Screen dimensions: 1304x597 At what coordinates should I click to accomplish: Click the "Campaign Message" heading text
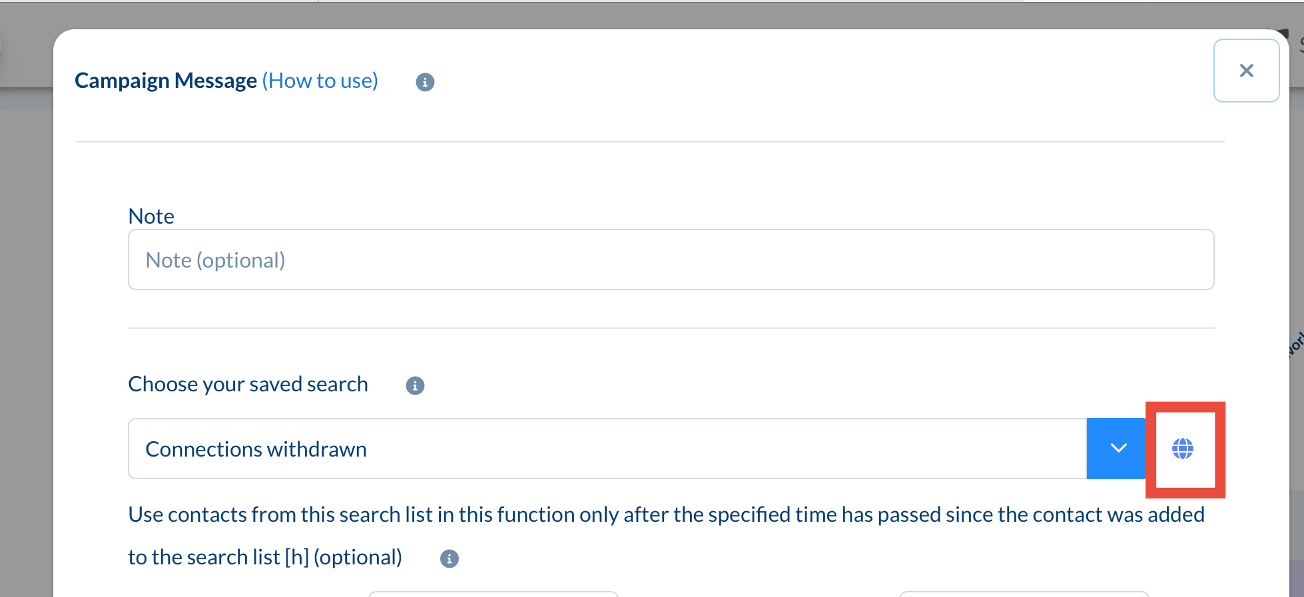point(166,81)
